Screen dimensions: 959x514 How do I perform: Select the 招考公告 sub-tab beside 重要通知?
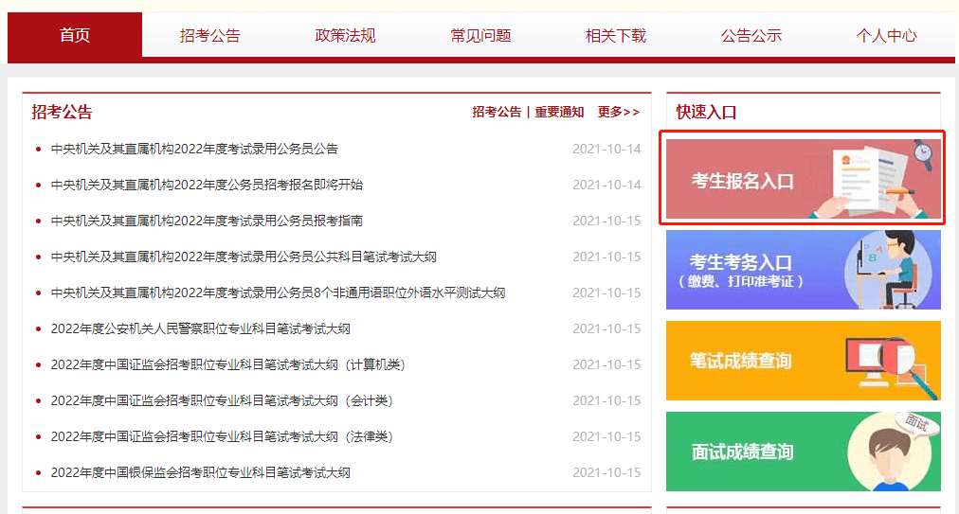point(497,112)
